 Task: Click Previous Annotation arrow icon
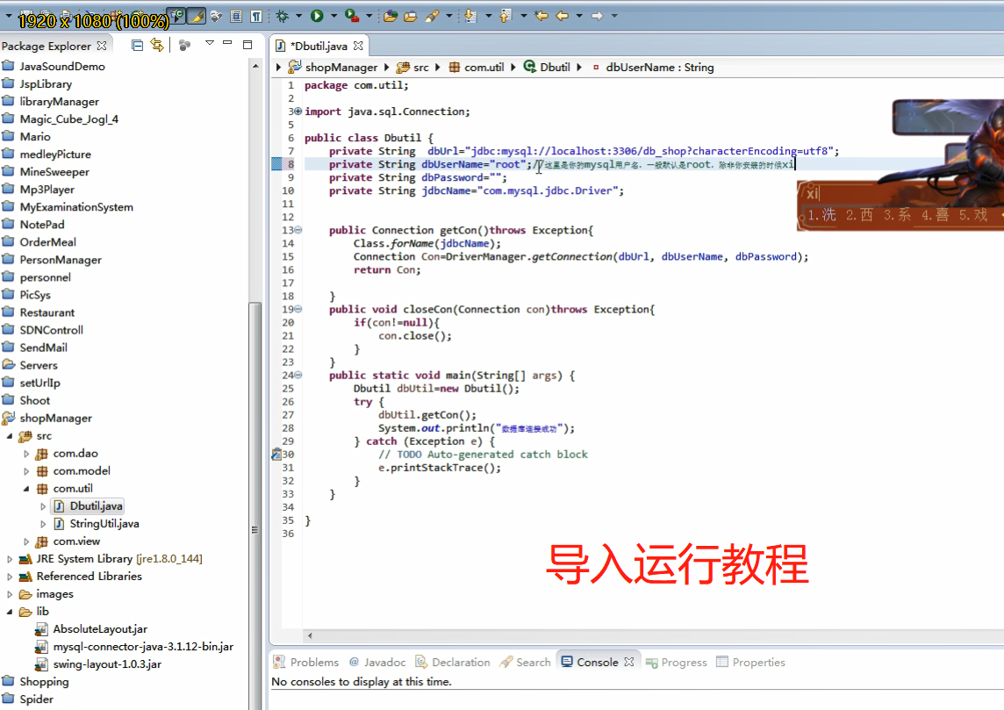click(506, 16)
